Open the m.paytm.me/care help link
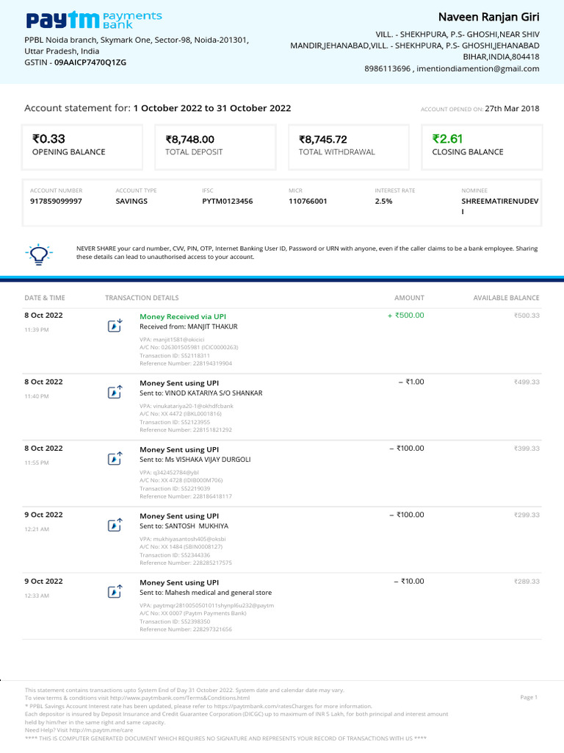The image size is (564, 753). [x=101, y=730]
